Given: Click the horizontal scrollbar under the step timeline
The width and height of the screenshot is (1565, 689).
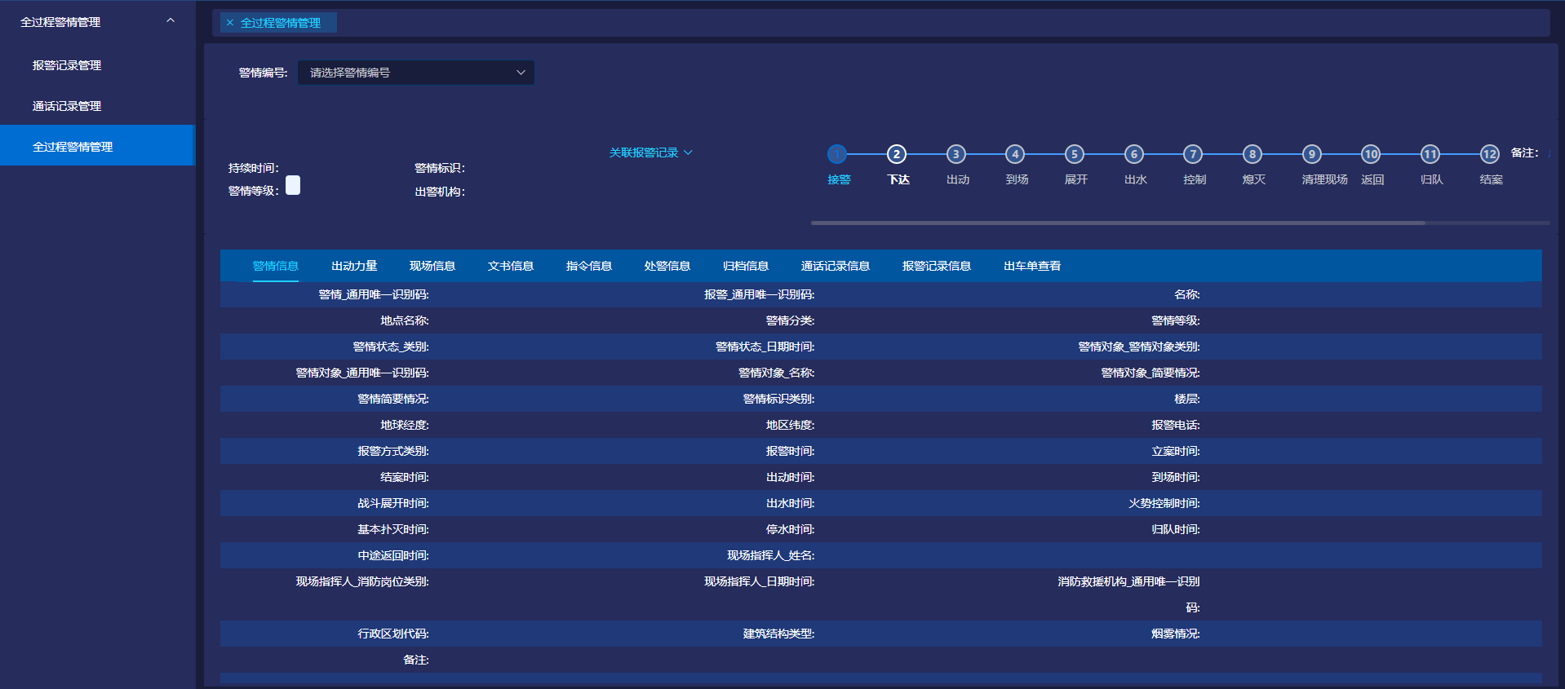Looking at the screenshot, I should pyautogui.click(x=1118, y=223).
